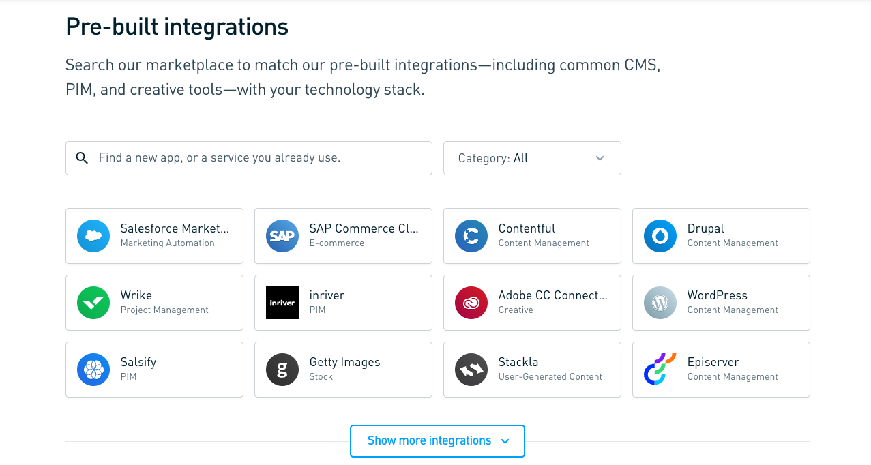Open the Stackla User-Generated Content card
Viewport: 871px width, 465px height.
point(532,370)
